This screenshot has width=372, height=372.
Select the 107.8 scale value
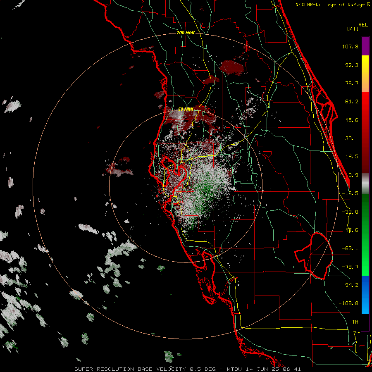pyautogui.click(x=350, y=46)
